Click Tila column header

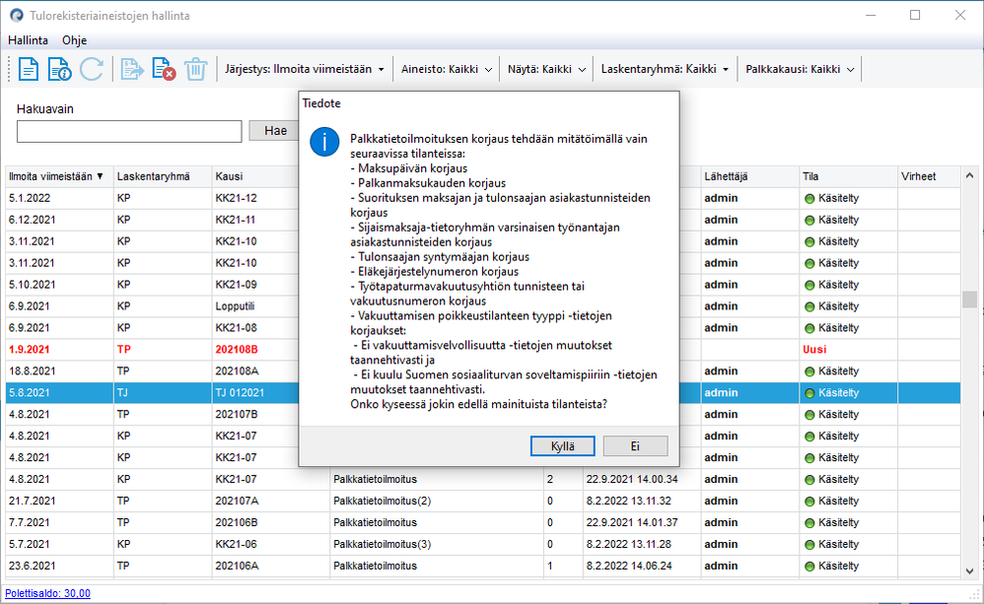(849, 177)
